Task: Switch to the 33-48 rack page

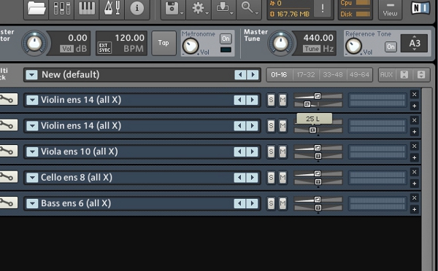Action: [332, 75]
